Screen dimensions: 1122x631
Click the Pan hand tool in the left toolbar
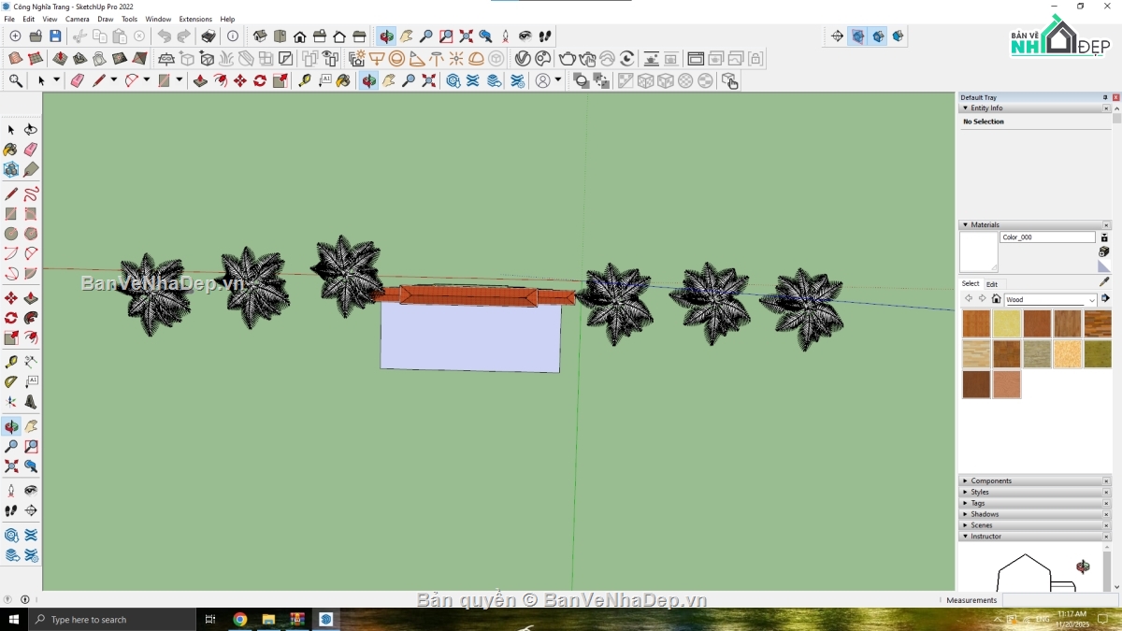click(31, 426)
